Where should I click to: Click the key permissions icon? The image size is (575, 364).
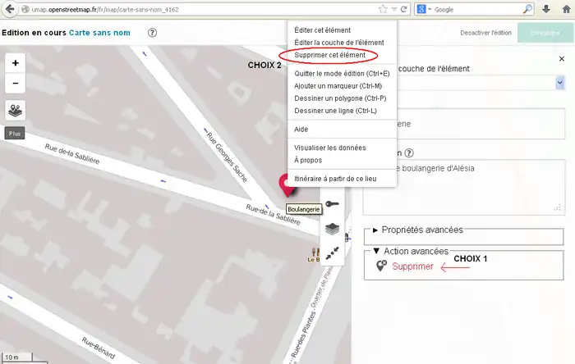coord(333,204)
